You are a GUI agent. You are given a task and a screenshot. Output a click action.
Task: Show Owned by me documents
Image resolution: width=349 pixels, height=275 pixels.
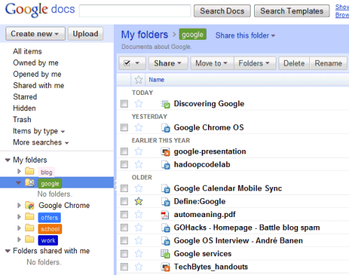pyautogui.click(x=36, y=63)
